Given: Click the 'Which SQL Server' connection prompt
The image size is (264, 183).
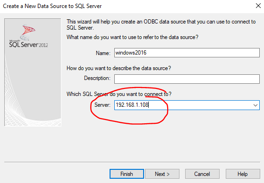Looking at the screenshot, I should 119,94.
